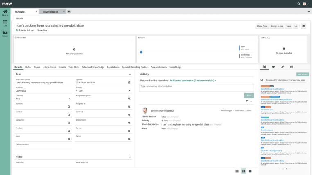Open the attachments paperclip tab
The width and height of the screenshot is (312, 175).
283,67
